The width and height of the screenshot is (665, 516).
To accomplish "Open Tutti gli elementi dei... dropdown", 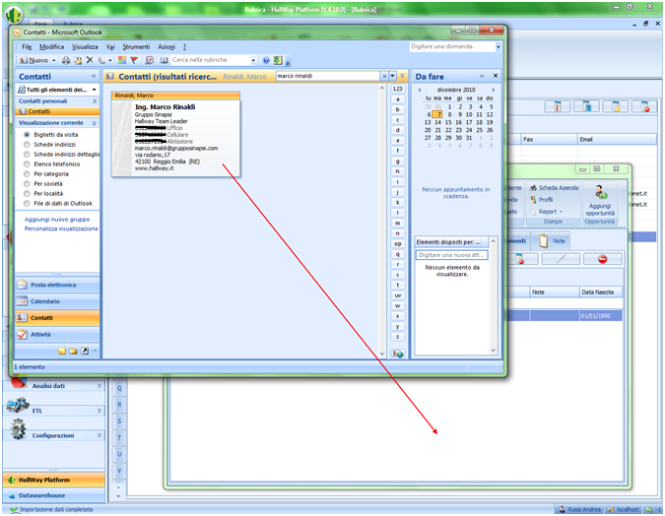I will point(95,90).
